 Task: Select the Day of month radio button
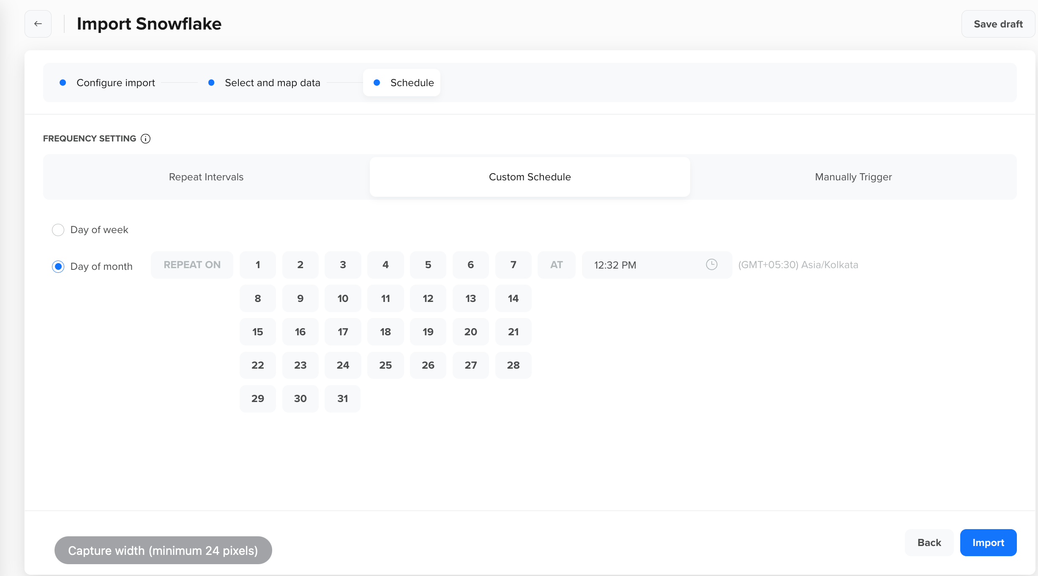58,266
